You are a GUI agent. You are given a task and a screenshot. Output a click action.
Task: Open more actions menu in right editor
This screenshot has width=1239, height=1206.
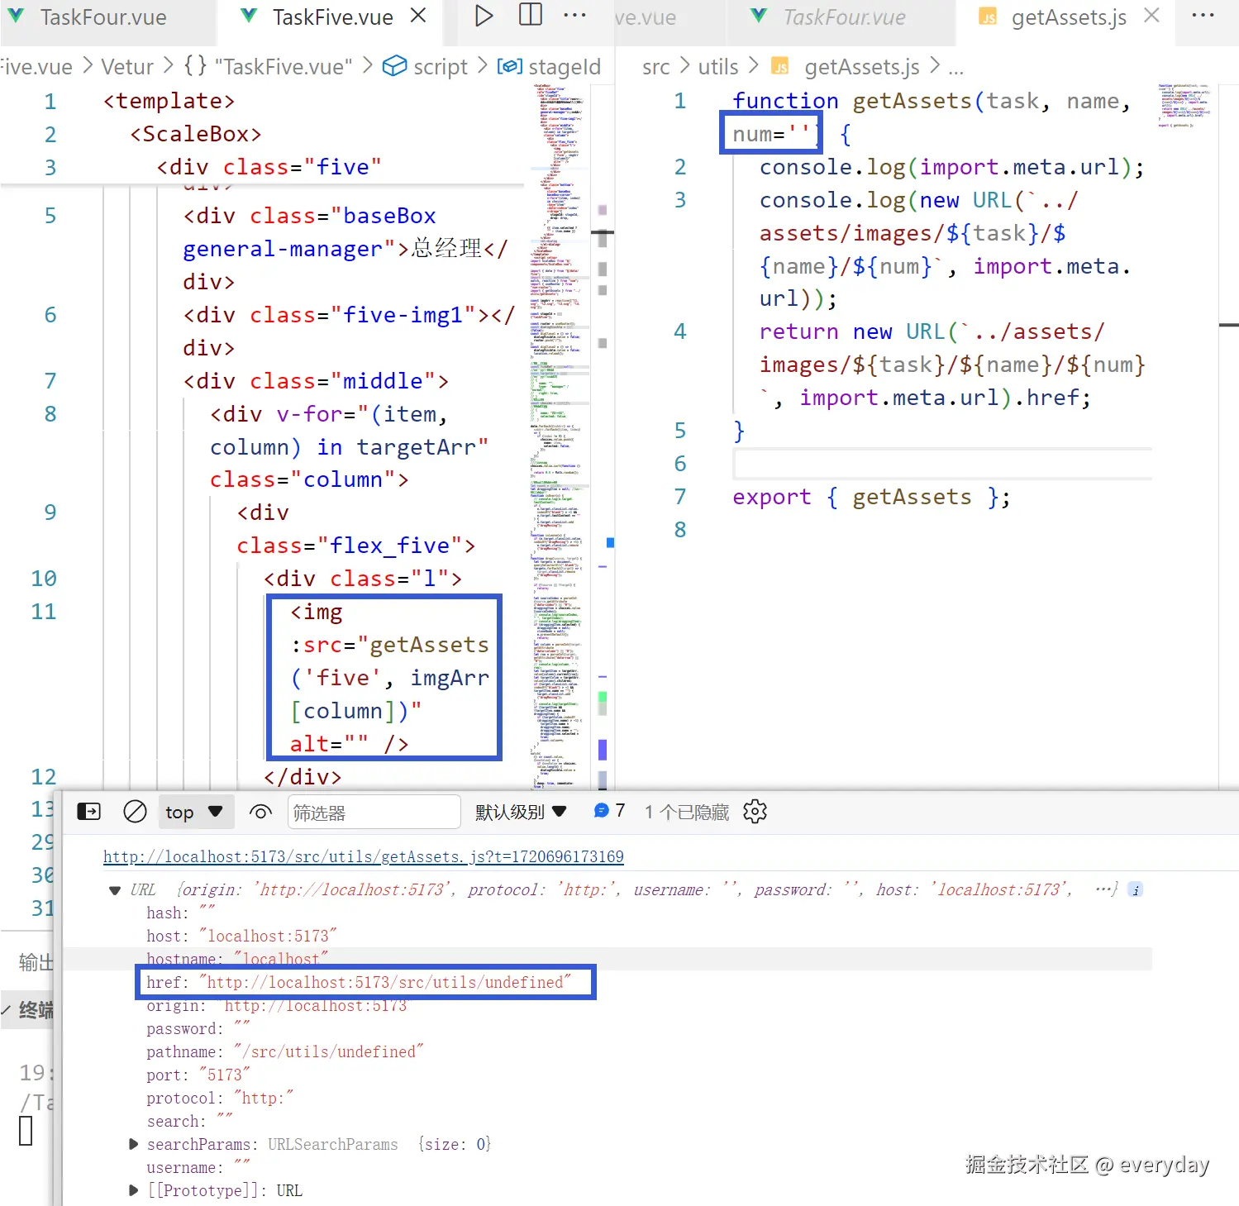tap(1203, 15)
